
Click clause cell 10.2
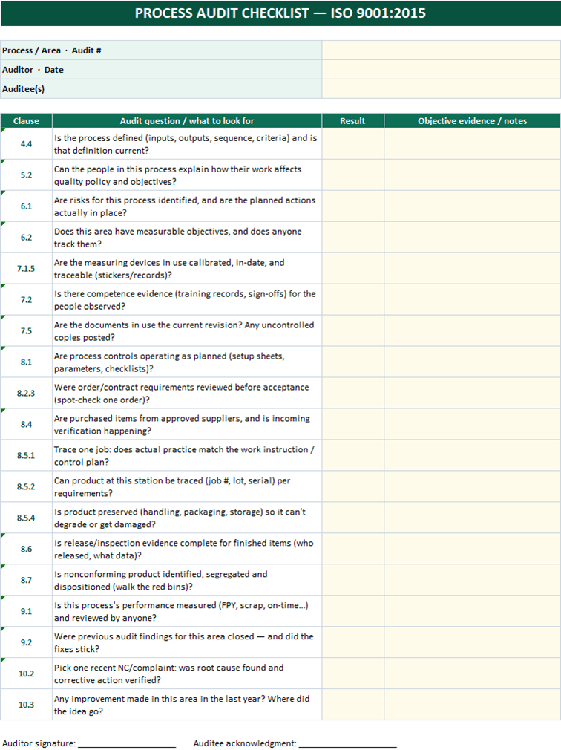point(26,673)
